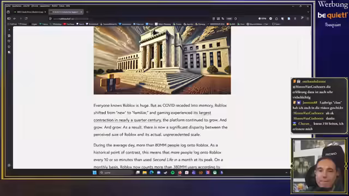The width and height of the screenshot is (349, 196).
Task: Reload the page with the refresh icon
Action: pos(26,19)
